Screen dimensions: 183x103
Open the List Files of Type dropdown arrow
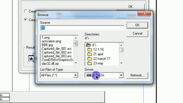(75, 75)
